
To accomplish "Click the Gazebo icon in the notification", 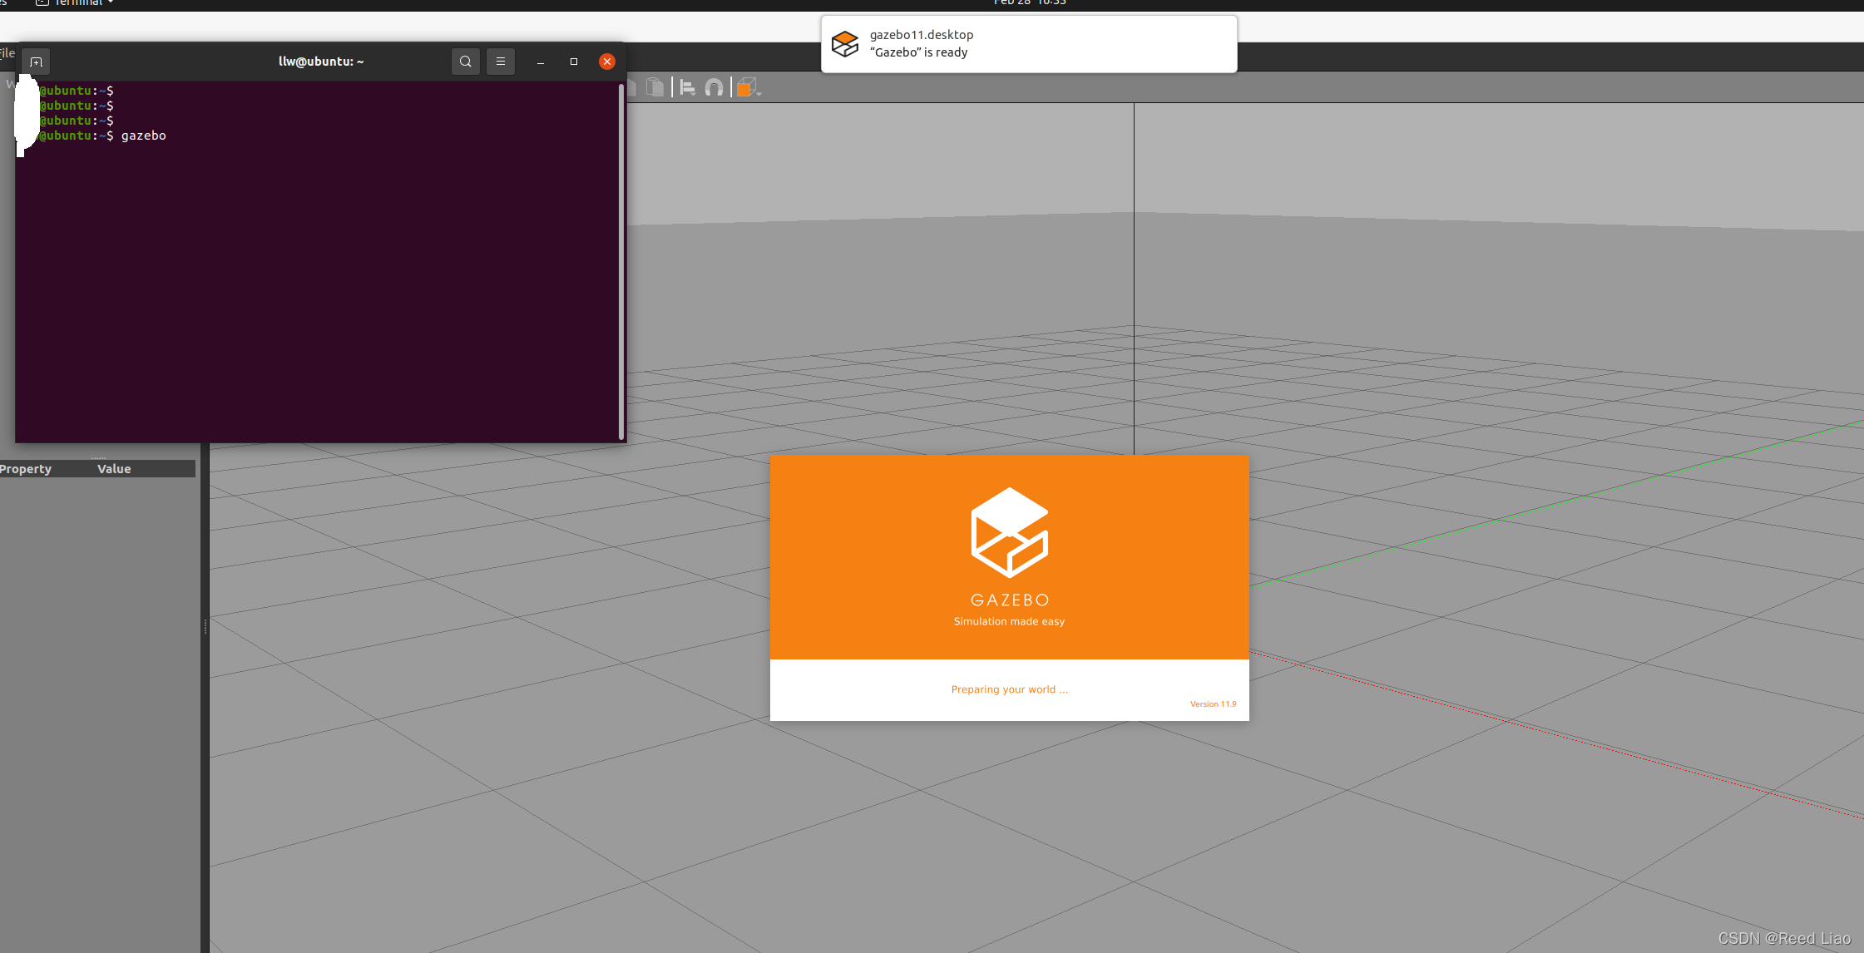I will (x=845, y=44).
